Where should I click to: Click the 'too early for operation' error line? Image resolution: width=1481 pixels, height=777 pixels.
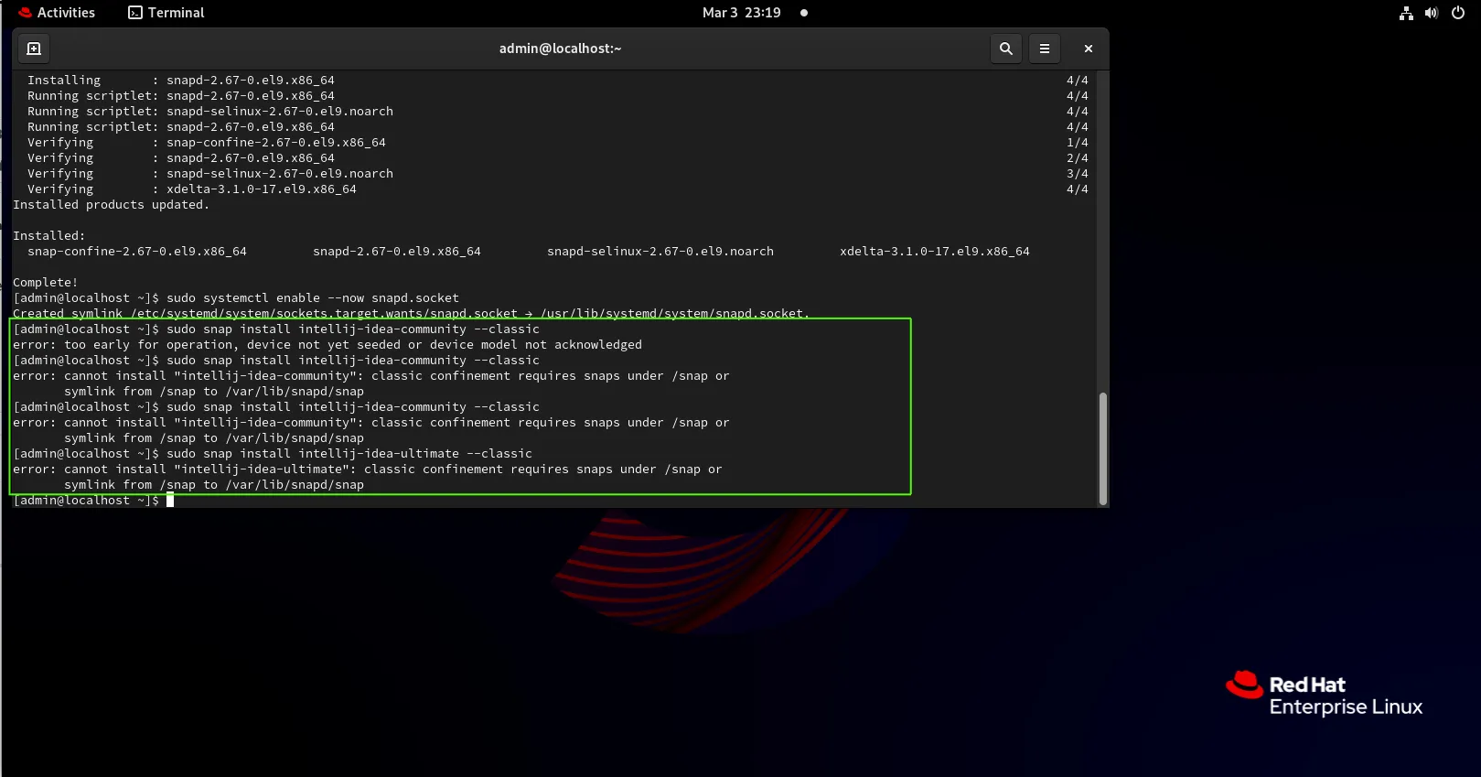coord(327,345)
